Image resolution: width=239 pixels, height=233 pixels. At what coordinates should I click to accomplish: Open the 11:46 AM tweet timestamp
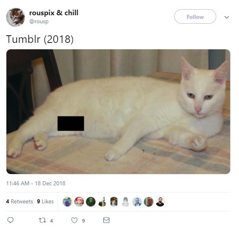point(36,183)
